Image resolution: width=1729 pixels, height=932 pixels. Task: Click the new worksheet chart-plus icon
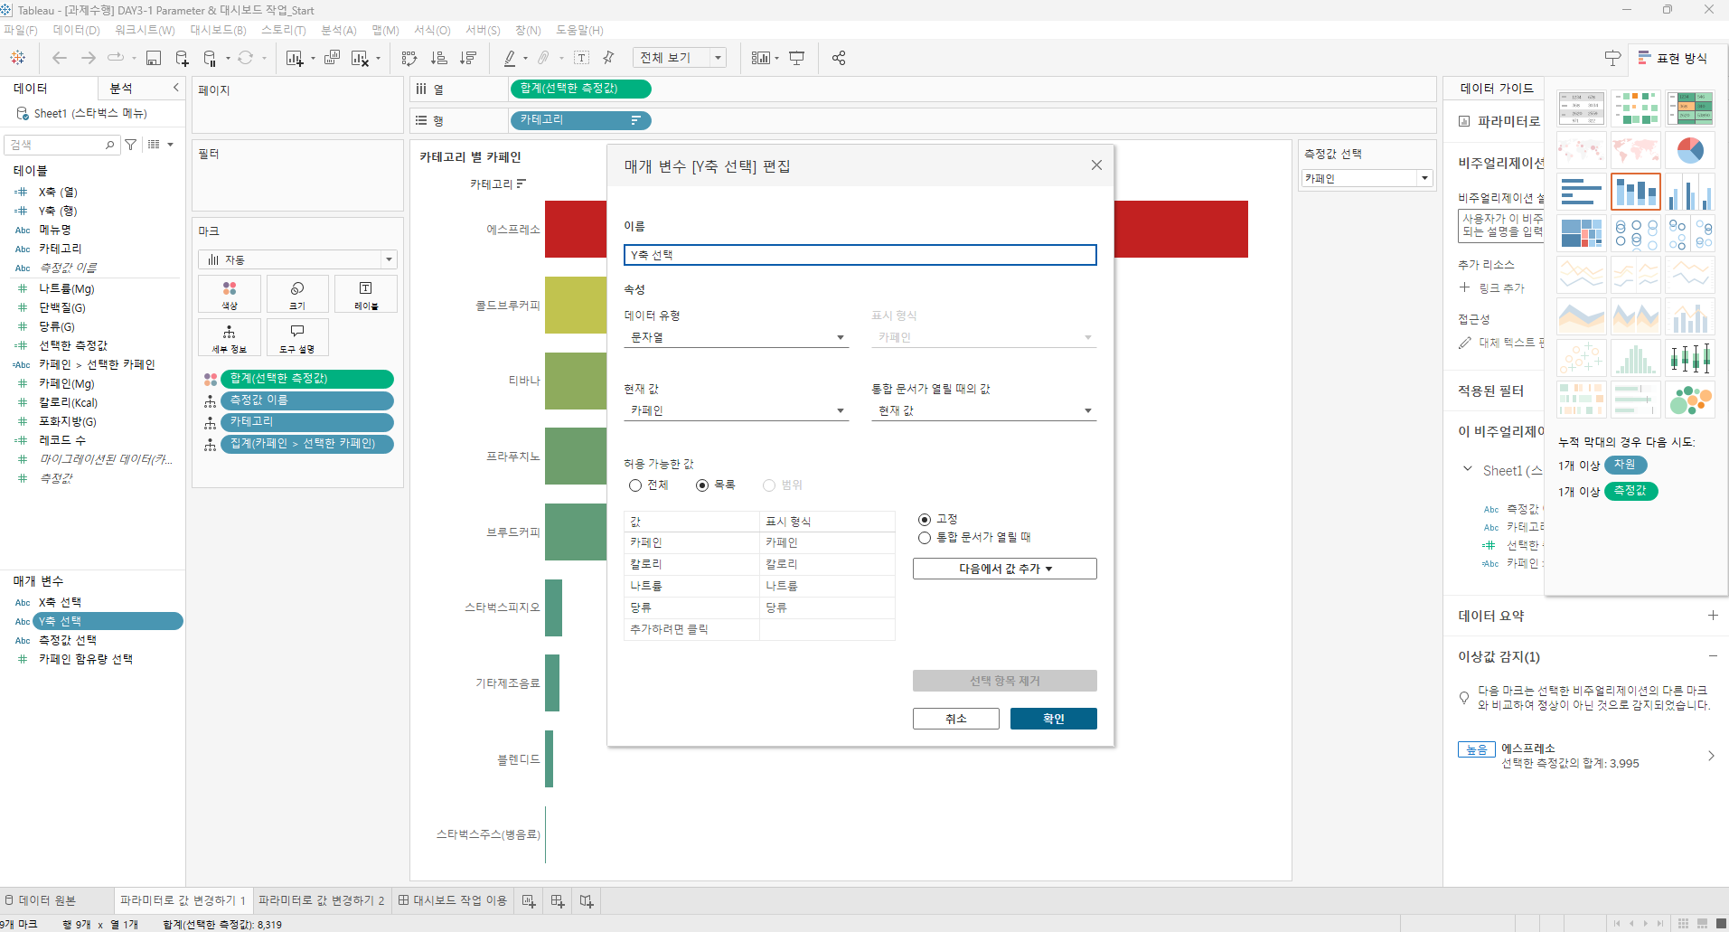295,58
